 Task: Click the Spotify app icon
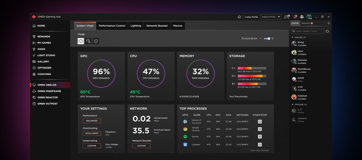(x=185, y=137)
